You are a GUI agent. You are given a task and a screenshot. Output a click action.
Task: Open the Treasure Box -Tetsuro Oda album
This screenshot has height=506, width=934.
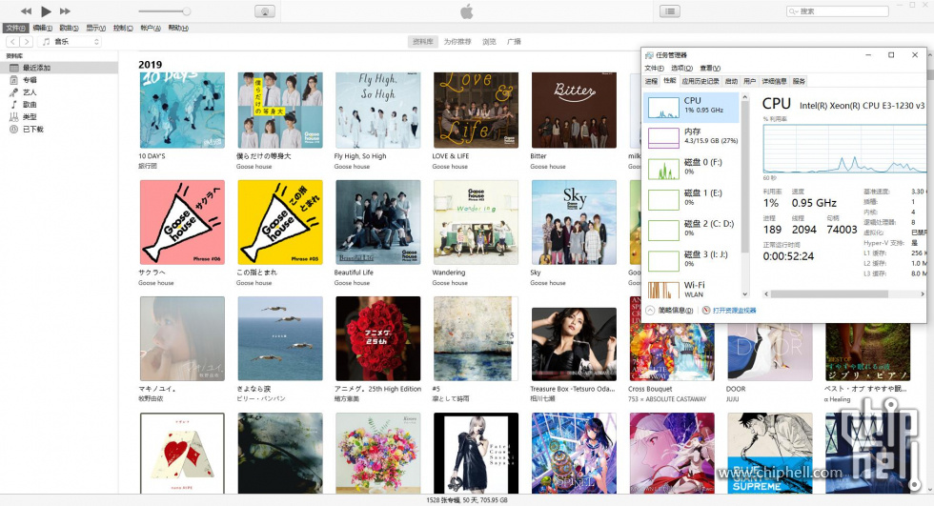coord(574,344)
